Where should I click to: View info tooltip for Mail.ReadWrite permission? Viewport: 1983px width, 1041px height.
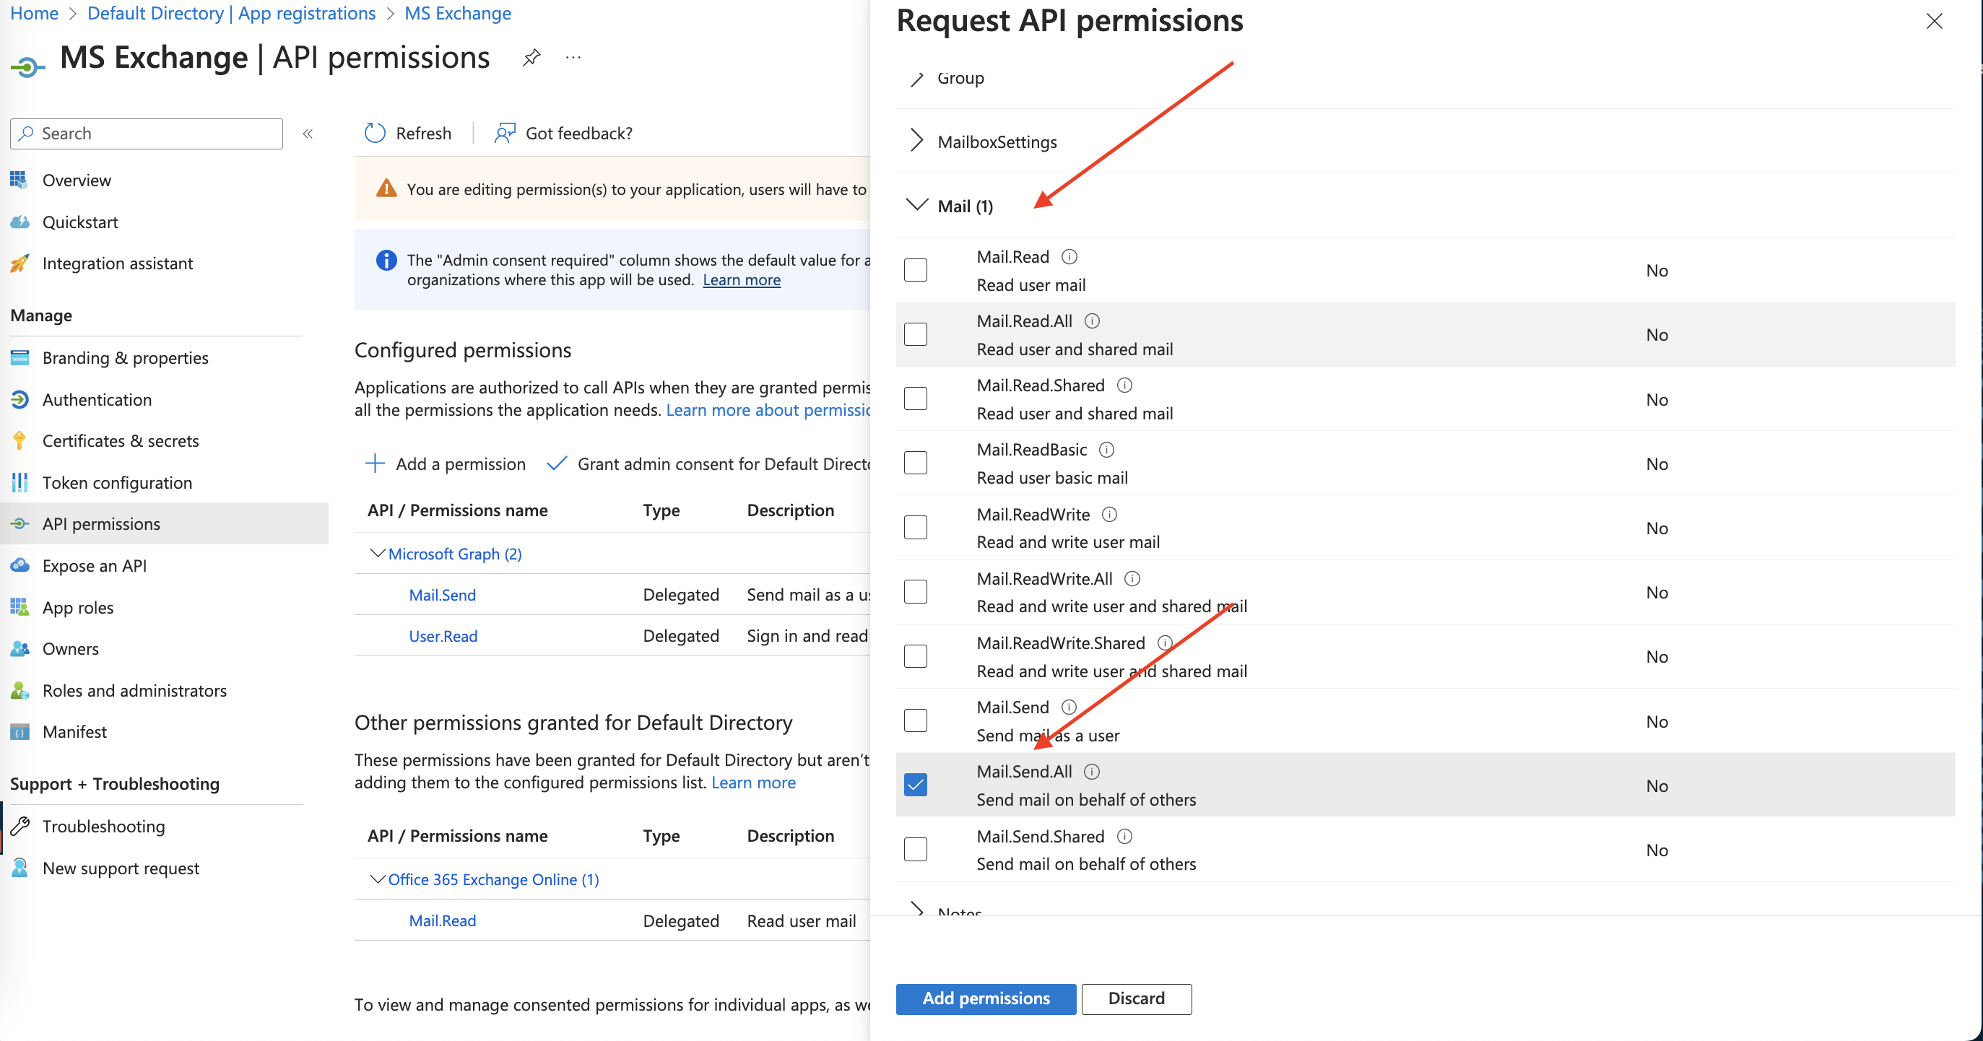tap(1111, 514)
